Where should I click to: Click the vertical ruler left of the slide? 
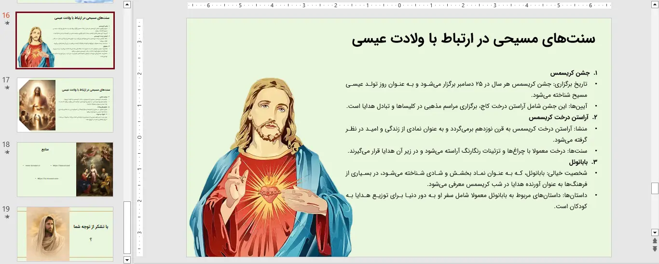coord(140,137)
